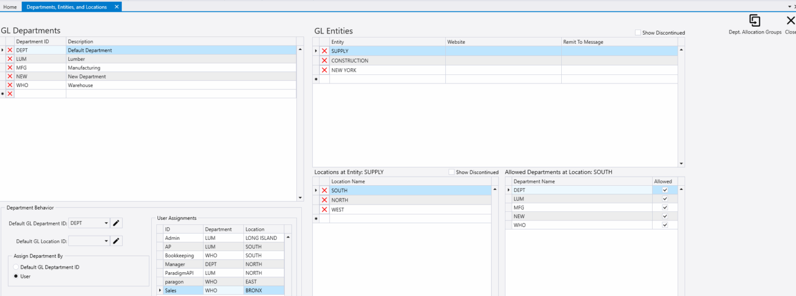Select New Department description cell
This screenshot has width=796, height=296.
pyautogui.click(x=181, y=76)
